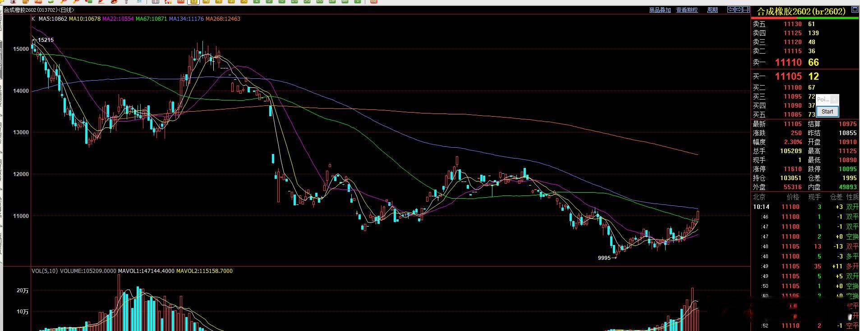Image resolution: width=860 pixels, height=331 pixels.
Task: Click the Start button
Action: [828, 112]
